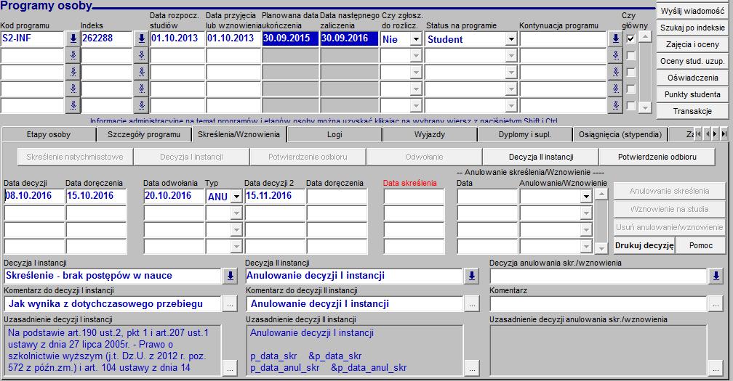Viewport: 733px width, 381px height.
Task: Click Kod programu field containing S2-INF
Action: click(x=32, y=38)
